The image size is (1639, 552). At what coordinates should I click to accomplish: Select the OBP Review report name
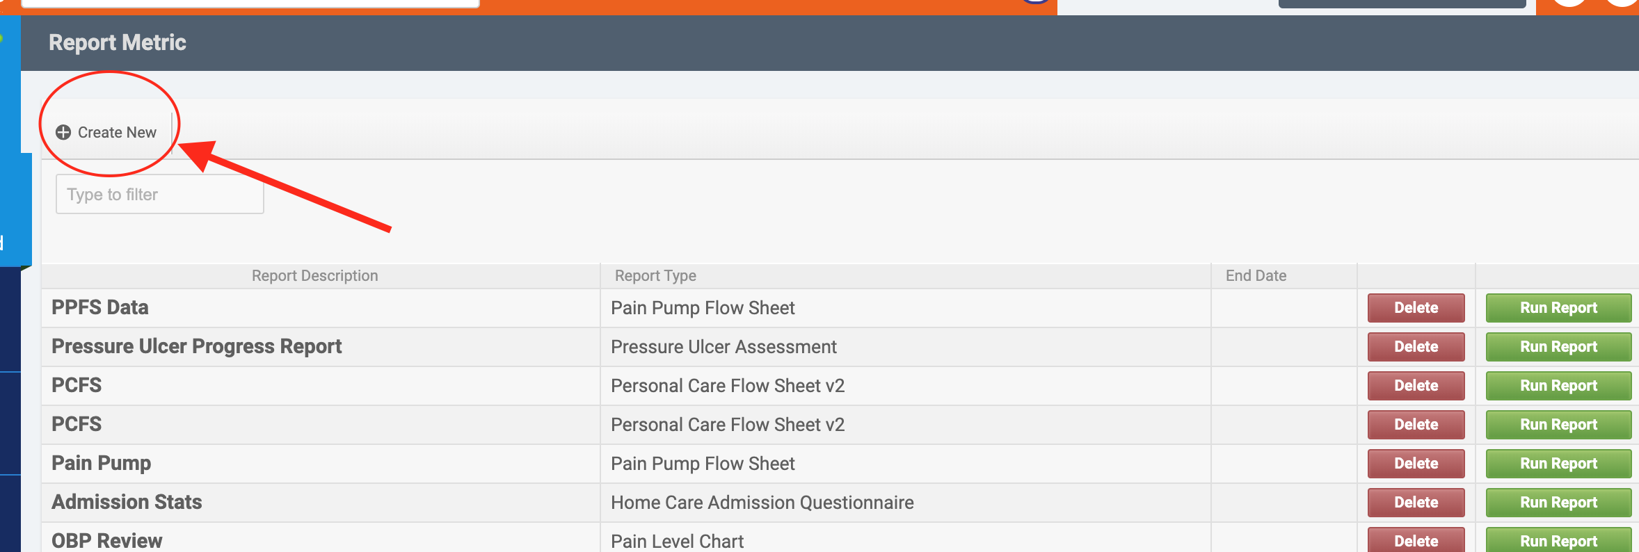click(106, 540)
